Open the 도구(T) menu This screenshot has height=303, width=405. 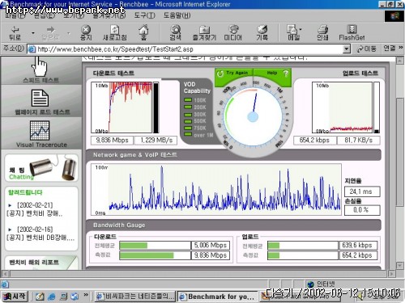pyautogui.click(x=145, y=15)
